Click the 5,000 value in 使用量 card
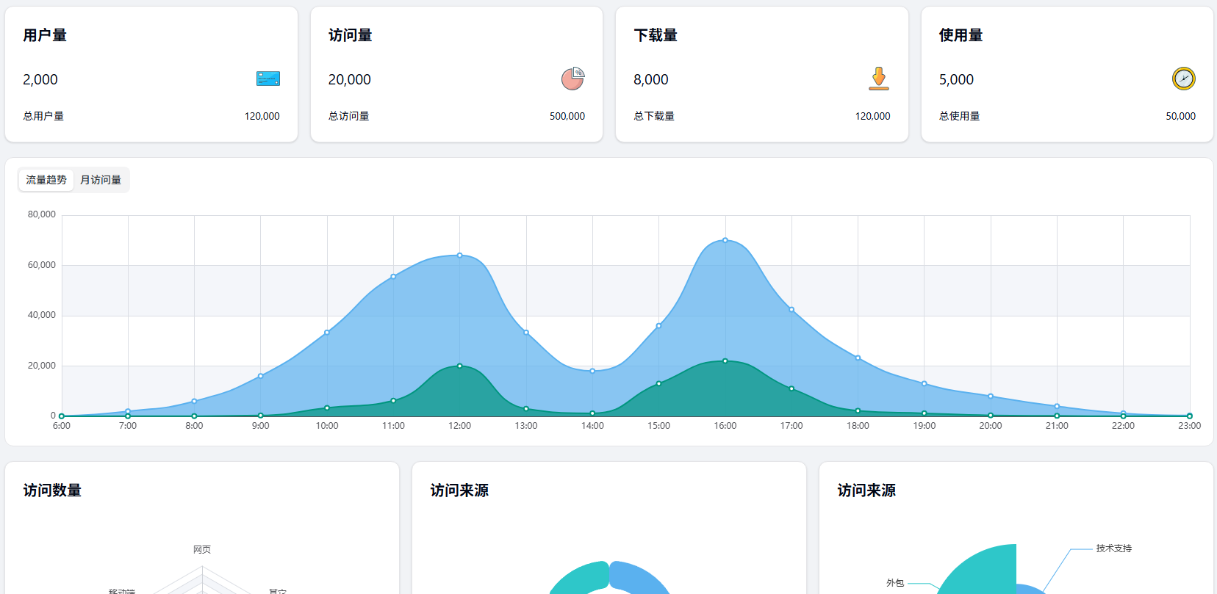 tap(956, 79)
